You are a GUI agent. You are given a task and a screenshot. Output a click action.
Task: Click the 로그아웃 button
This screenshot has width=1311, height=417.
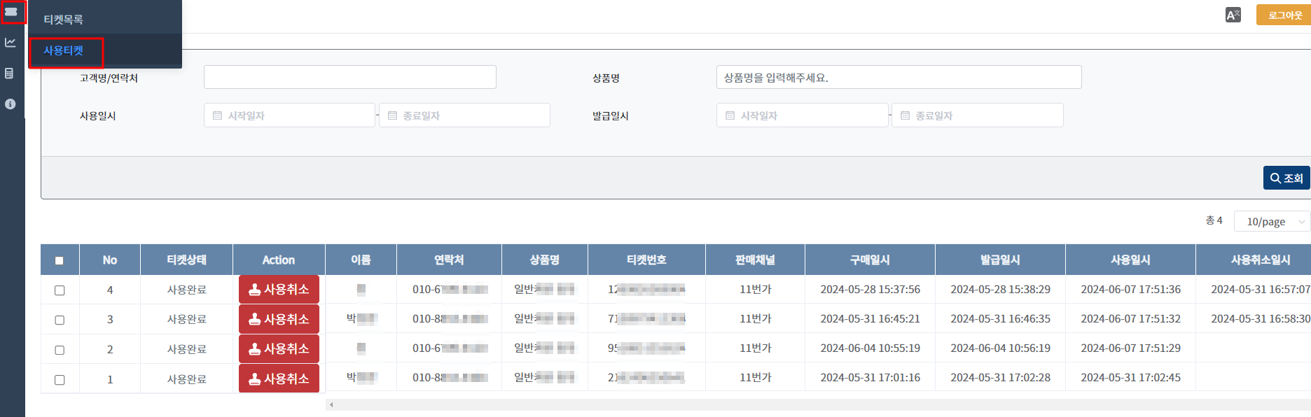(1284, 15)
